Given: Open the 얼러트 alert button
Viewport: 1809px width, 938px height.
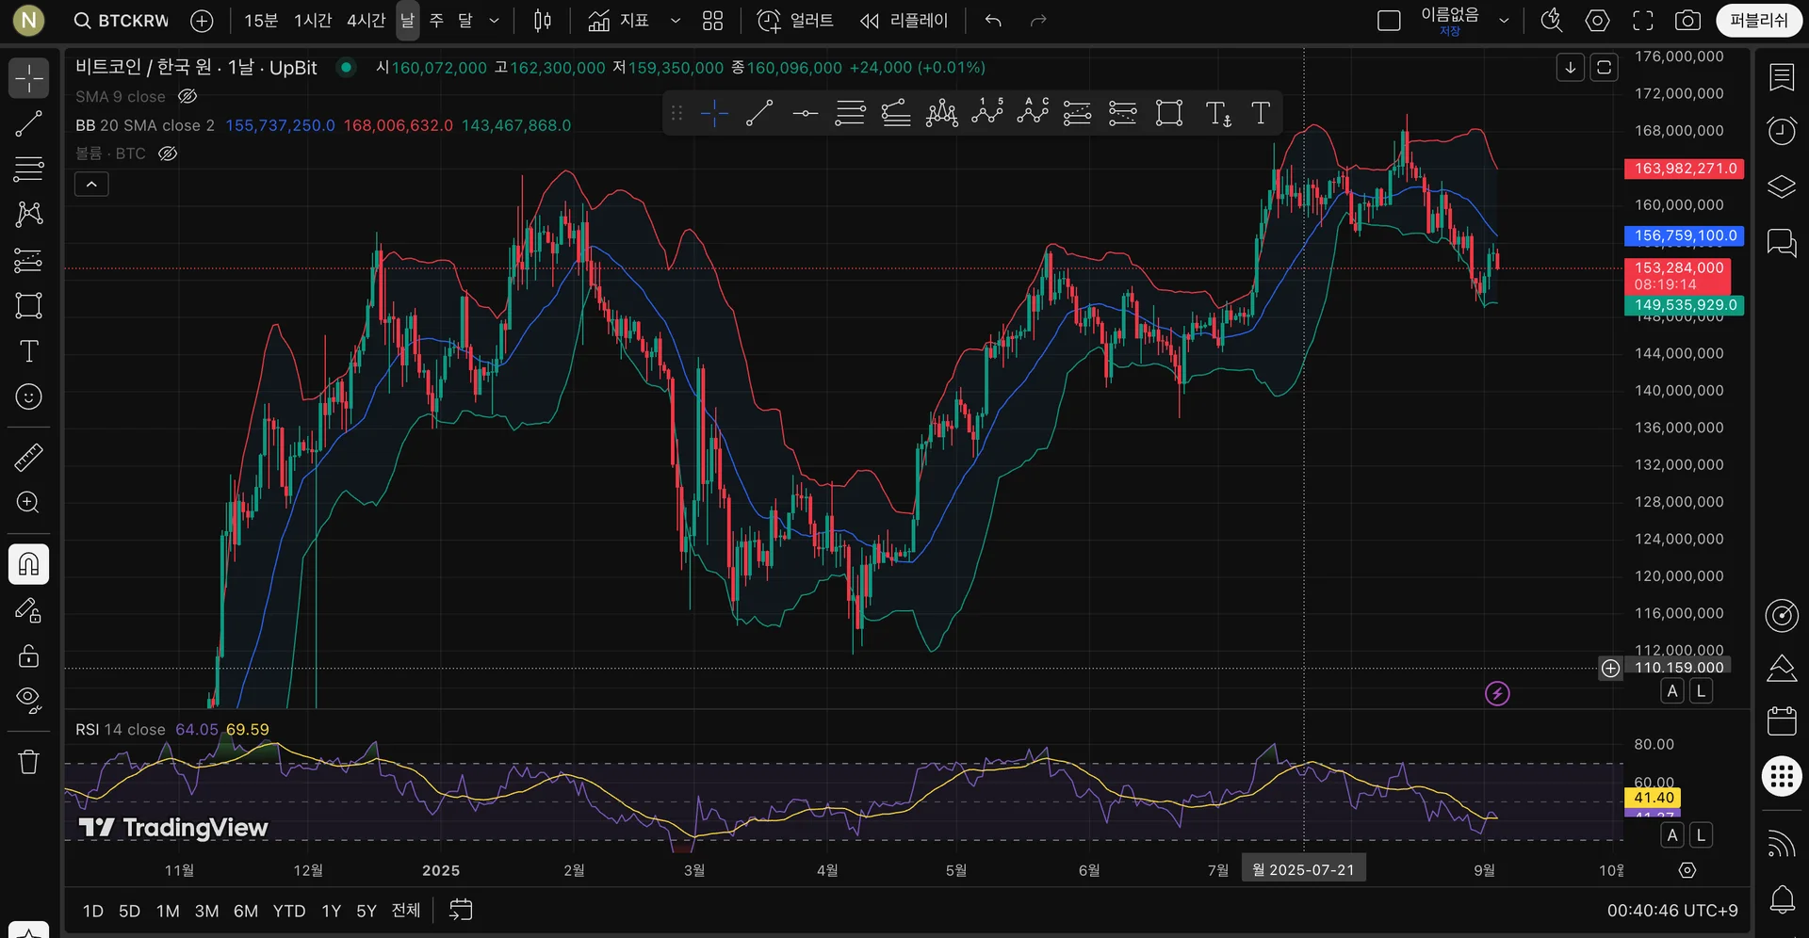Looking at the screenshot, I should [x=796, y=21].
